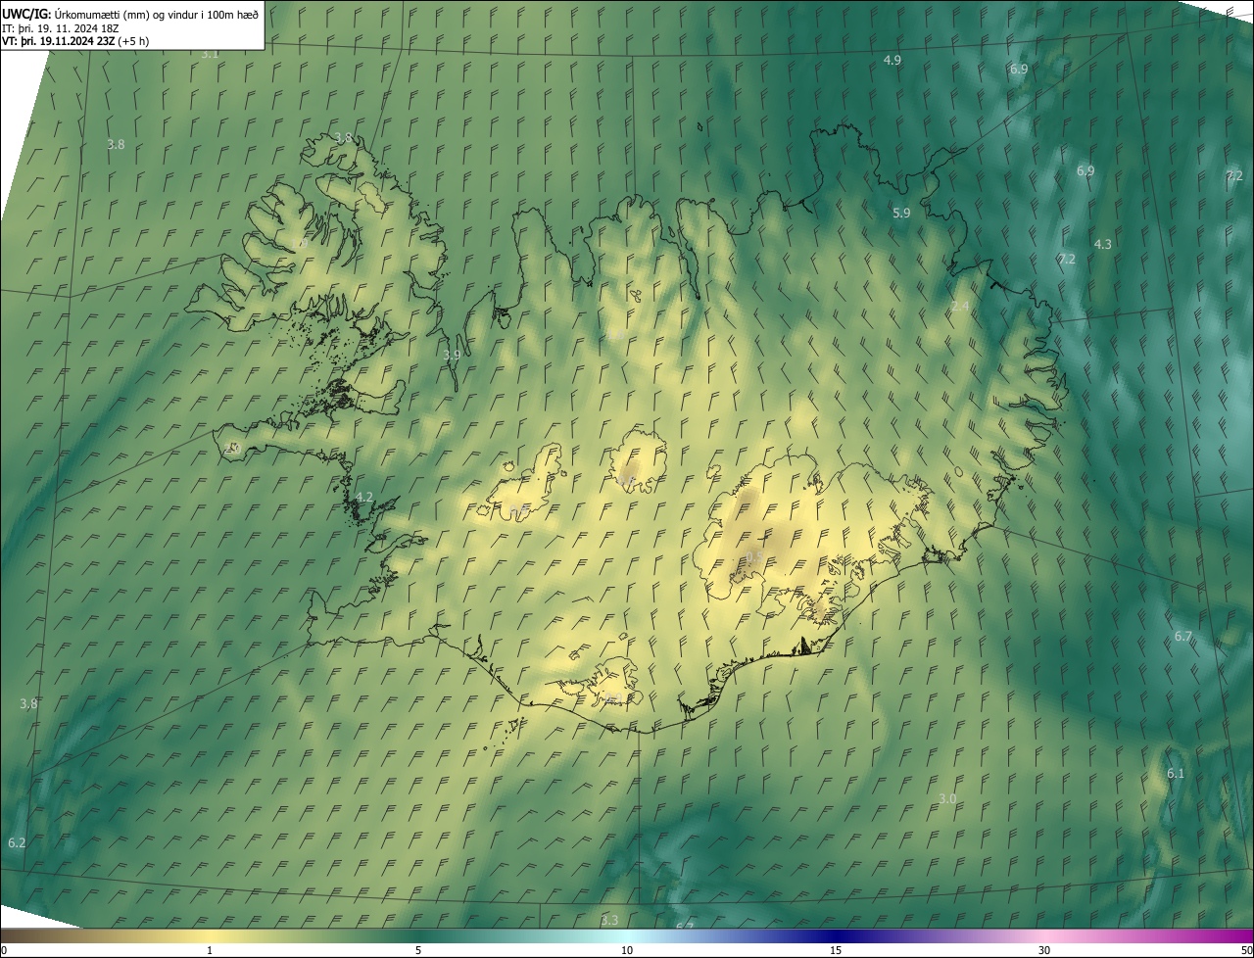Click the 3.9 value label on the map
Screen dimensions: 1254x958
(x=452, y=355)
